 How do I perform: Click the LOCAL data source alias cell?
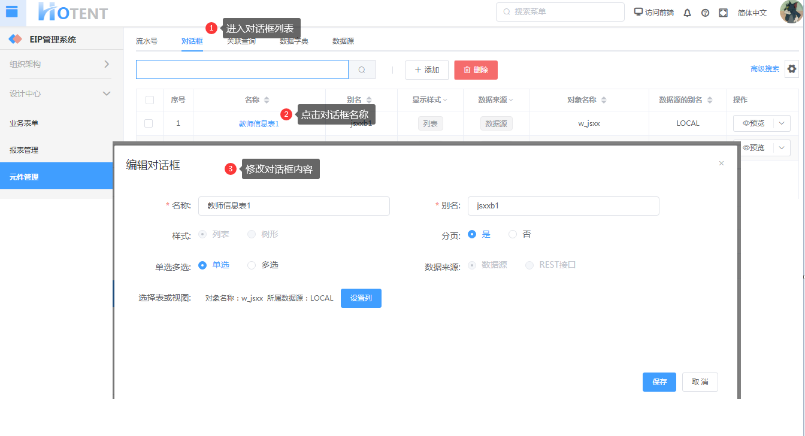[x=688, y=123]
